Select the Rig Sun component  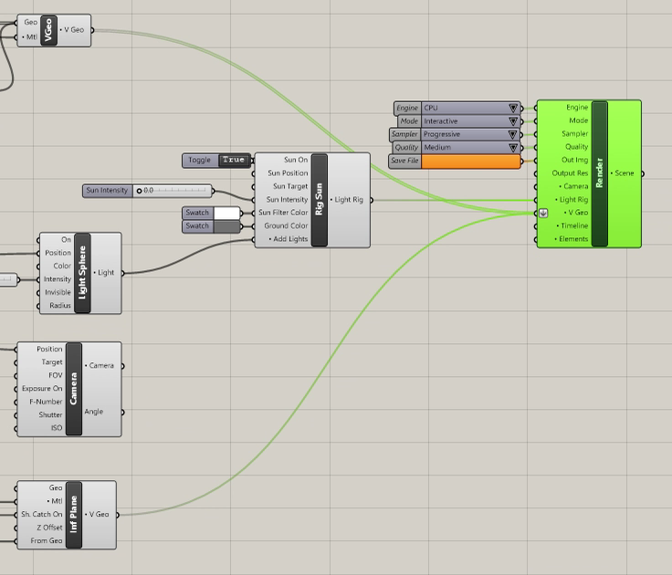click(320, 200)
